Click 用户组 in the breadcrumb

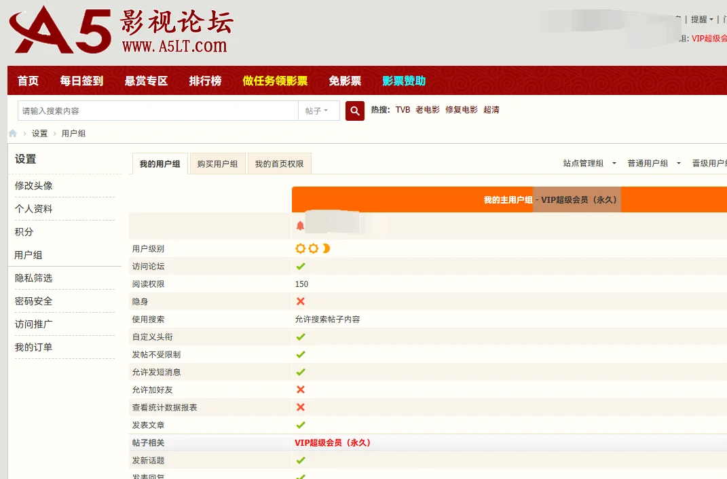point(73,134)
